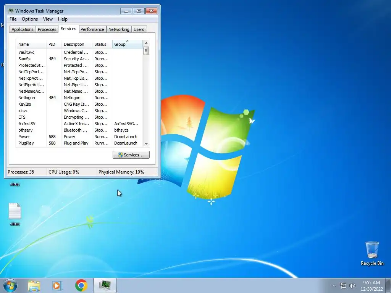Click the services list scroll up arrow
This screenshot has width=391, height=293.
[x=146, y=43]
